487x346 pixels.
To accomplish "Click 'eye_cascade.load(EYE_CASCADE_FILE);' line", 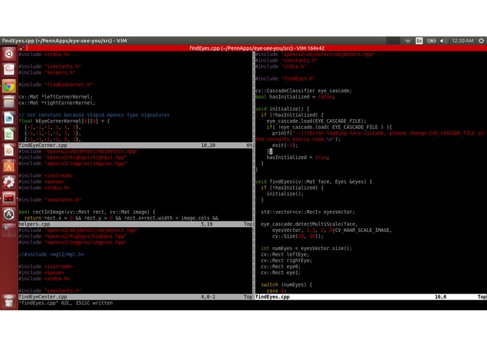I will coord(316,121).
